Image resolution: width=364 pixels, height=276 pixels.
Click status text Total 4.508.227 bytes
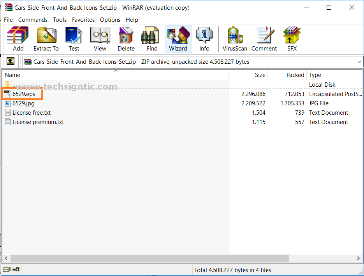(x=232, y=270)
